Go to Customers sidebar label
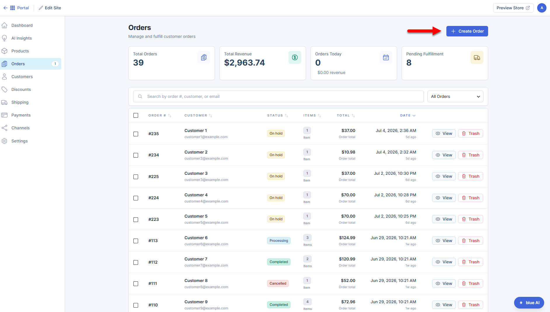Screen dimensions: 550x312 point(22,77)
